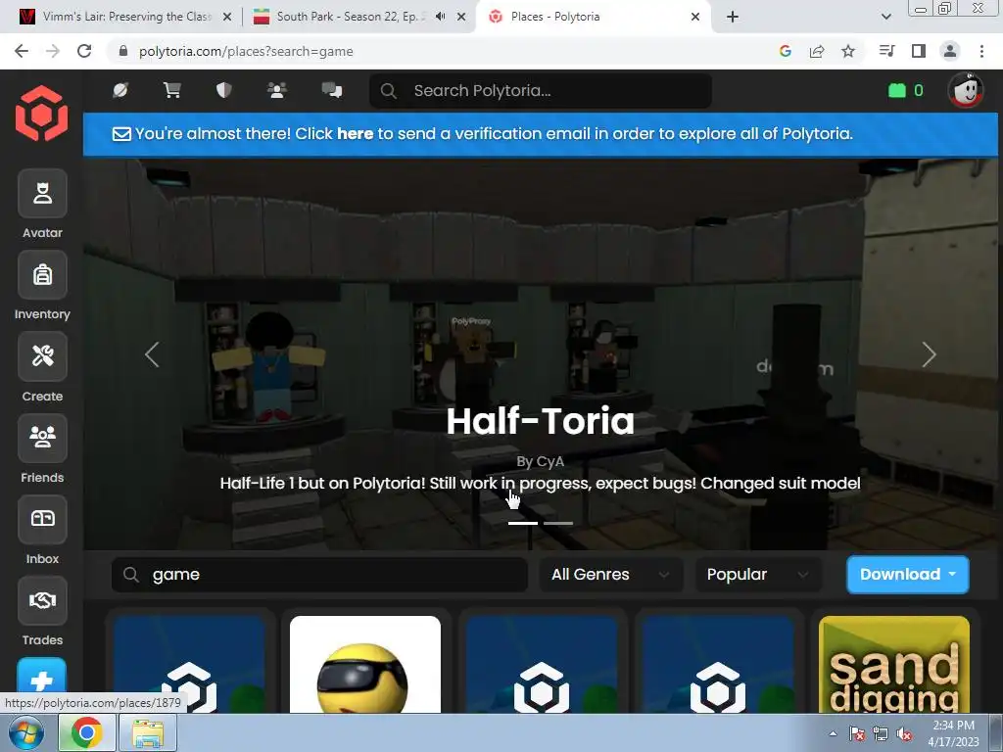Select first carousel indicator bar
Screen dimensions: 1003x752
coord(523,523)
